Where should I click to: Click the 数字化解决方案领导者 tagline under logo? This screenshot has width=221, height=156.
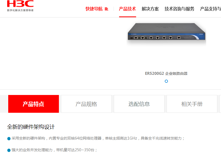(x=20, y=10)
